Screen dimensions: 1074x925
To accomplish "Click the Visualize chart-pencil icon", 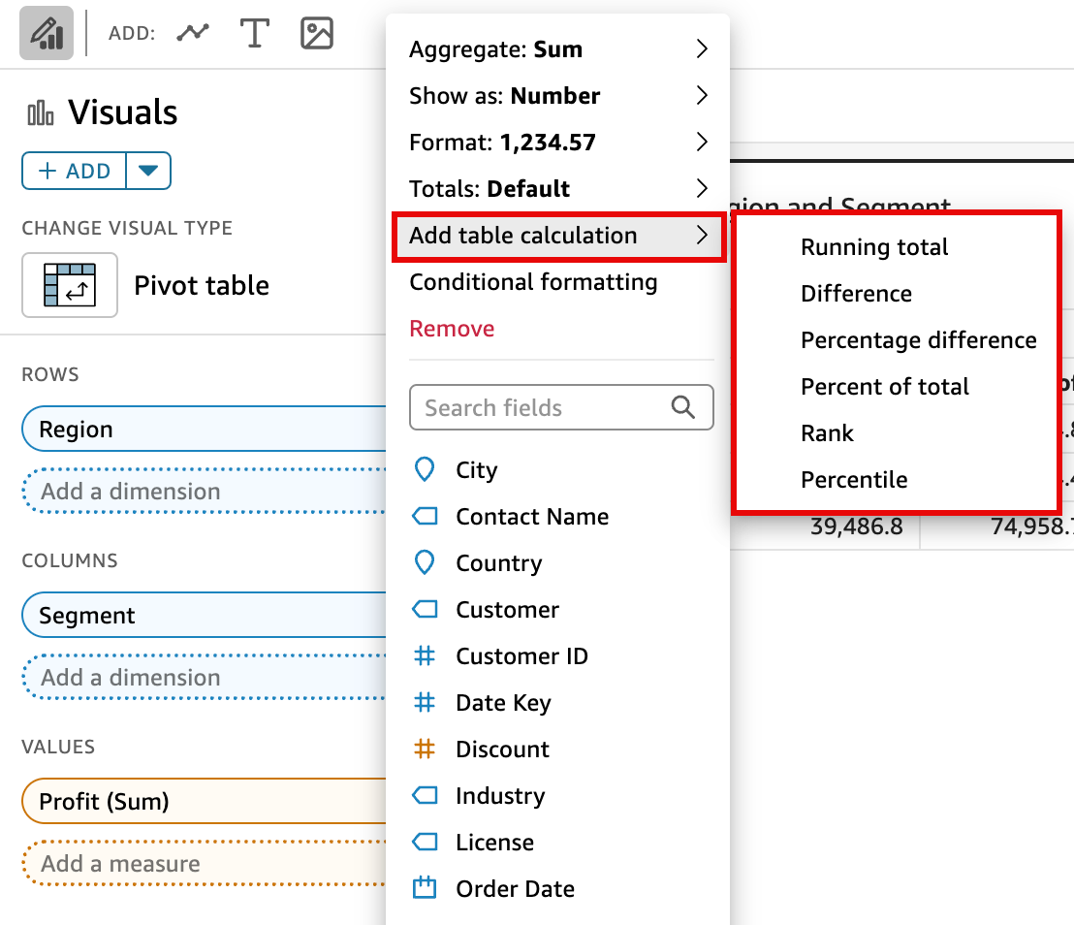I will coord(46,34).
